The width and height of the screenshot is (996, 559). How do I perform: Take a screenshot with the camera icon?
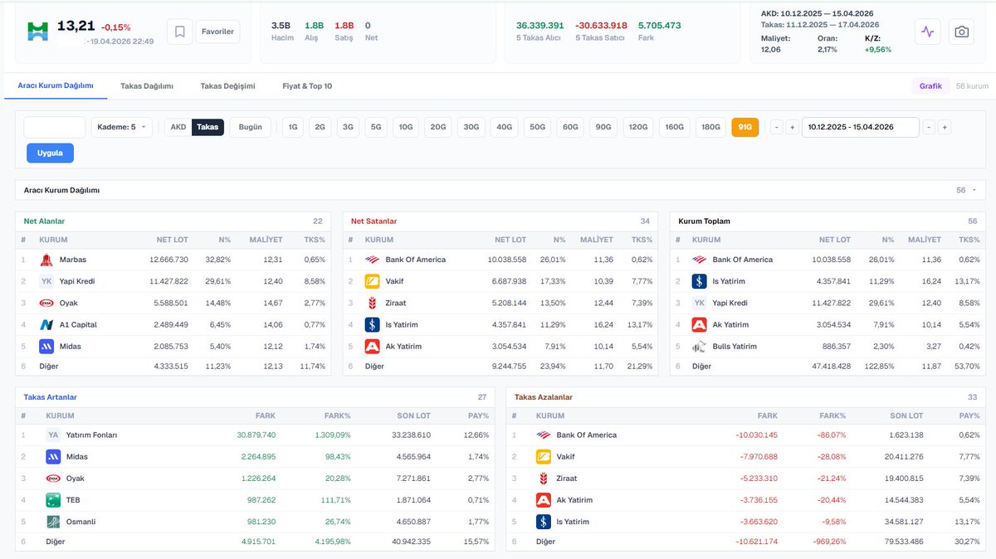tap(961, 32)
